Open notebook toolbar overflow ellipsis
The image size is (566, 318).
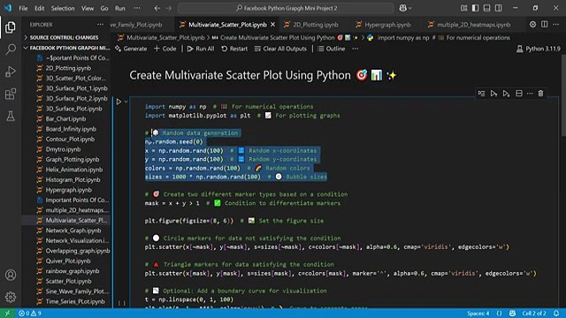pyautogui.click(x=356, y=49)
